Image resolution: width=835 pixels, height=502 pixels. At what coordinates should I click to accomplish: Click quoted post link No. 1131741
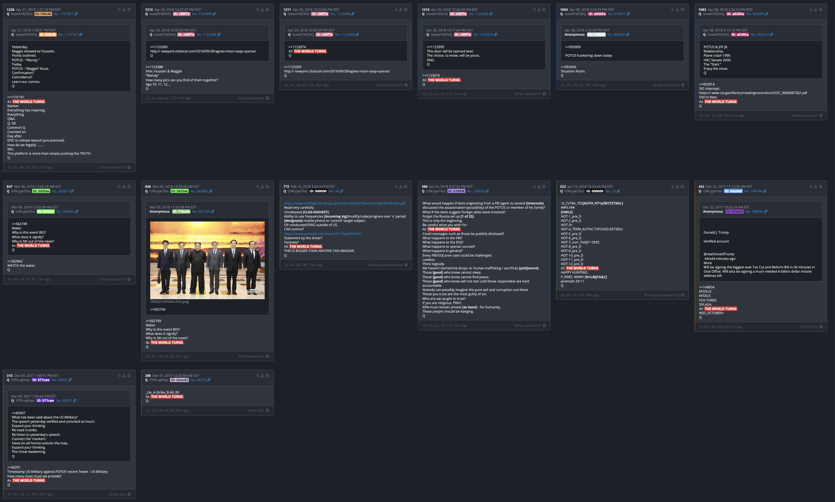68,34
